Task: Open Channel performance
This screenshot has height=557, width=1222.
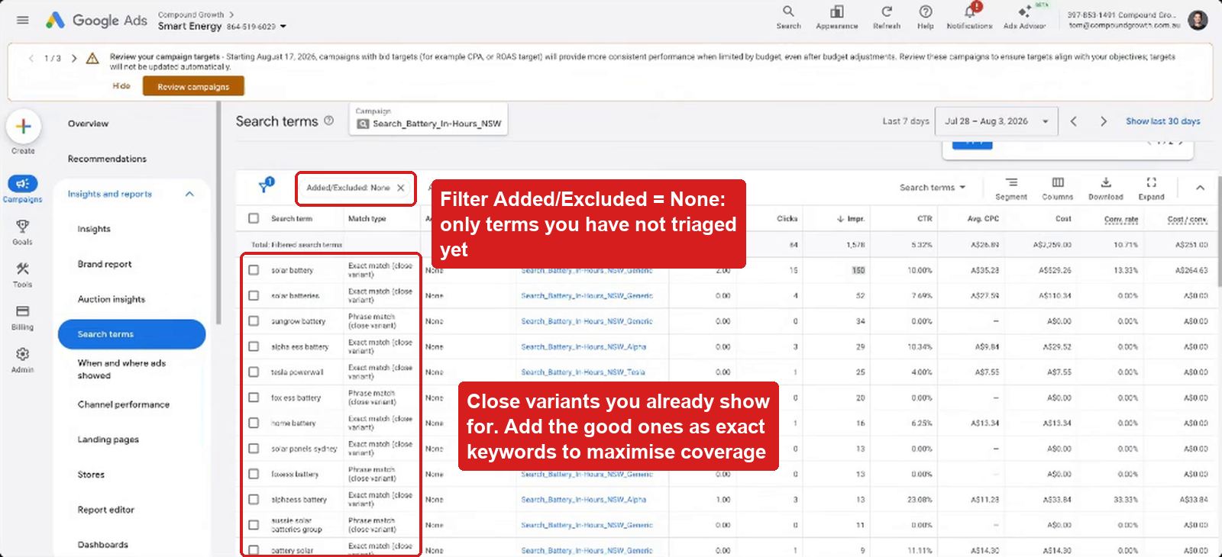Action: (x=124, y=404)
